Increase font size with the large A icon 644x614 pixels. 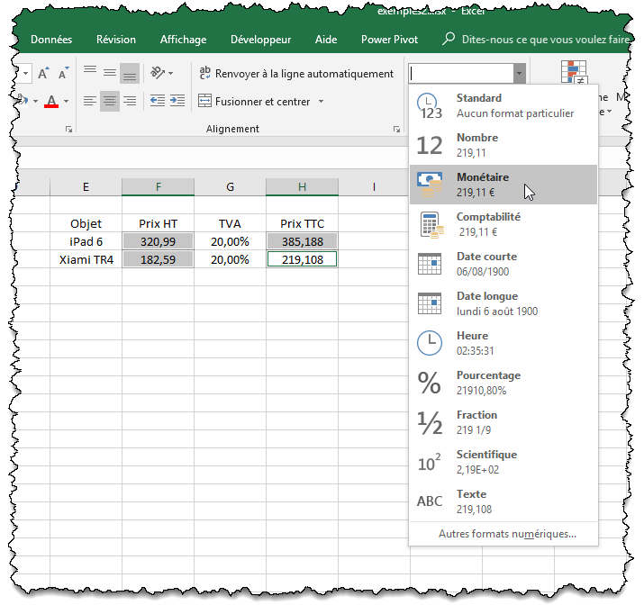click(x=41, y=73)
